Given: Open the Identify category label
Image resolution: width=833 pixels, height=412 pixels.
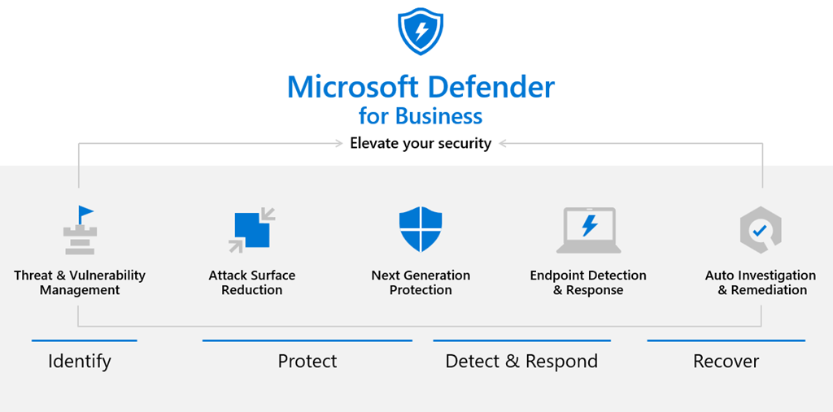Looking at the screenshot, I should click(80, 362).
